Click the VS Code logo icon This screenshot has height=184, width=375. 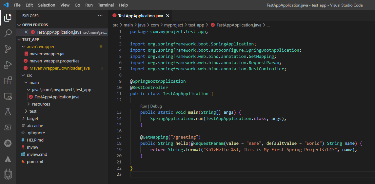[6, 5]
